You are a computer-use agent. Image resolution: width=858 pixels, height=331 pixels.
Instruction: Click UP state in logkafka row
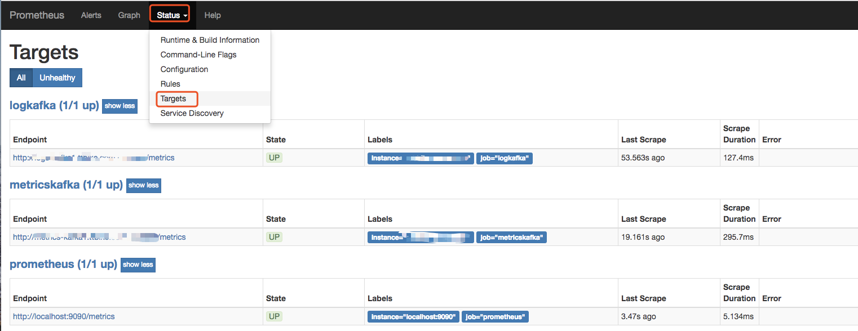(x=275, y=158)
